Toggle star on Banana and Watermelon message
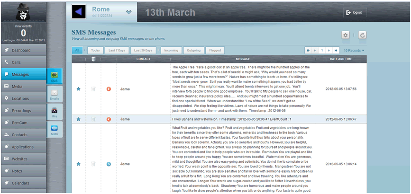This screenshot has height=194, width=411. [x=79, y=119]
